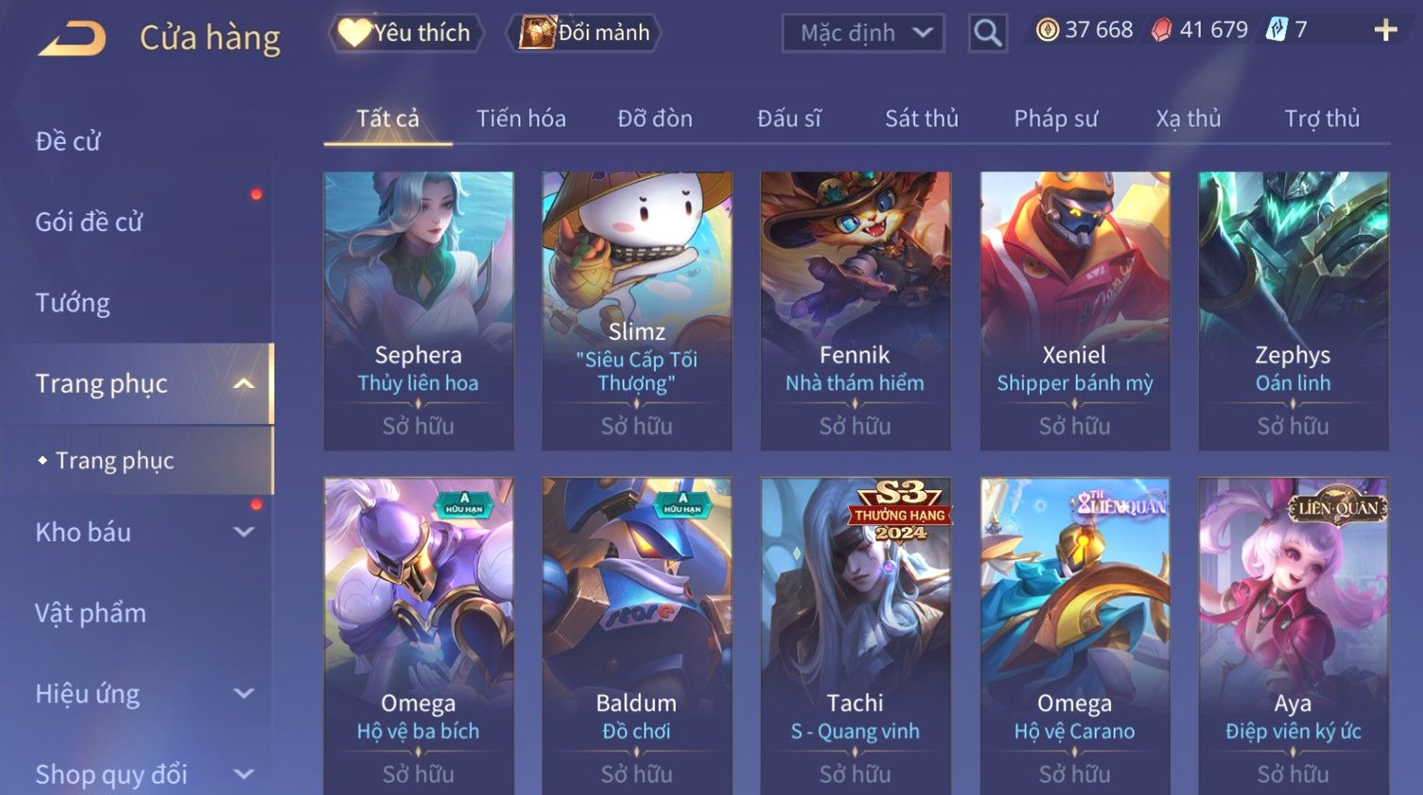Viewport: 1423px width, 795px height.
Task: Select the Tiến hóa tab
Action: point(521,118)
